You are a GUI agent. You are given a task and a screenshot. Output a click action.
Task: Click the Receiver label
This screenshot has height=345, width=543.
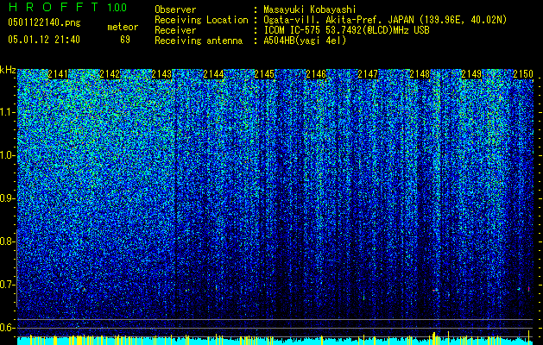[175, 30]
